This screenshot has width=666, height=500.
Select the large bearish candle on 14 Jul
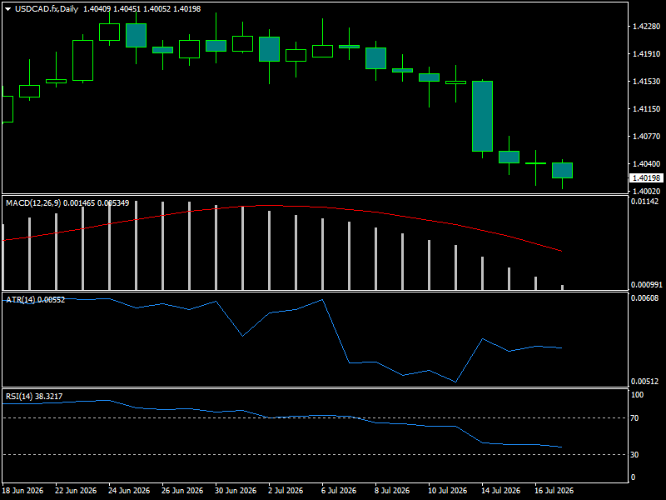click(483, 116)
